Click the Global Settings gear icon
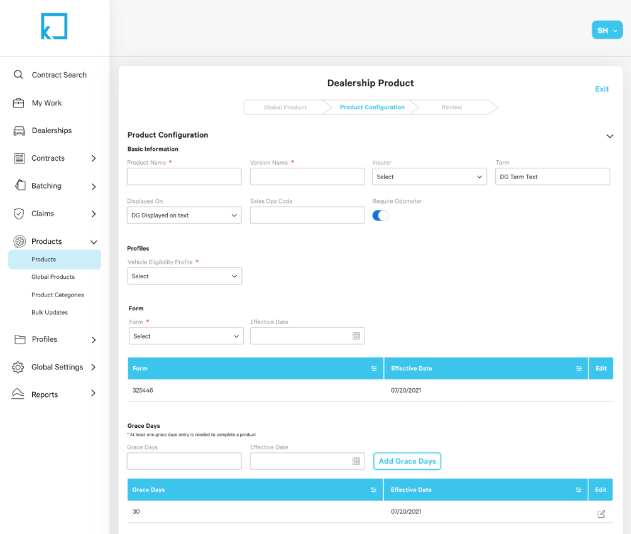Viewport: 631px width, 534px height. tap(18, 367)
